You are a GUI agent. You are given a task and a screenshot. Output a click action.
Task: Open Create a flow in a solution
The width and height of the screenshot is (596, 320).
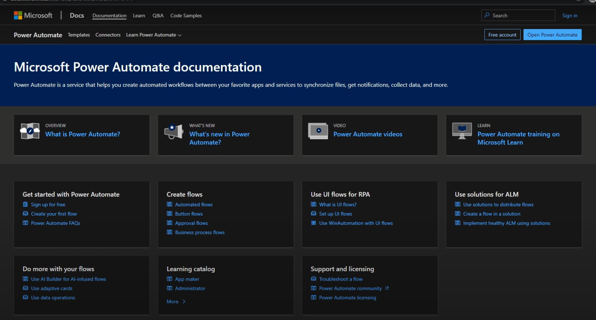point(492,214)
